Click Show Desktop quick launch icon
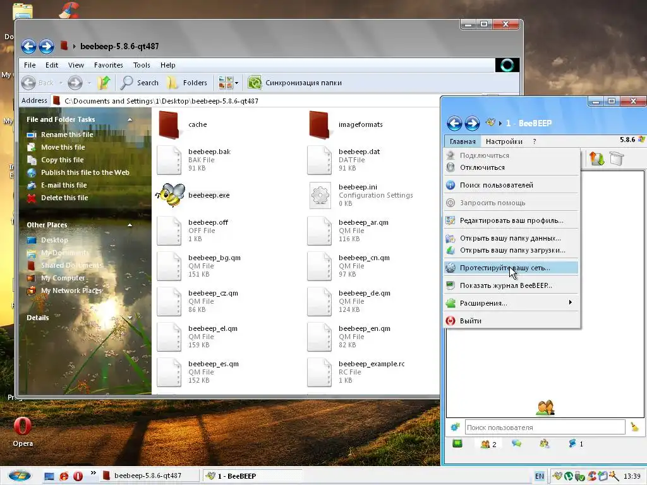 [49, 476]
